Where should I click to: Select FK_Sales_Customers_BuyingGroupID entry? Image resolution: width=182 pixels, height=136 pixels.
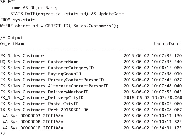pyautogui.click(x=41, y=74)
